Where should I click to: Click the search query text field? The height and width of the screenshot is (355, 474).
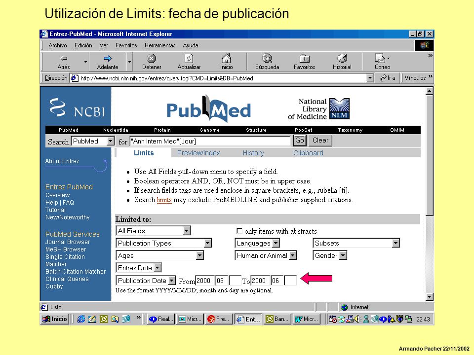coord(210,141)
